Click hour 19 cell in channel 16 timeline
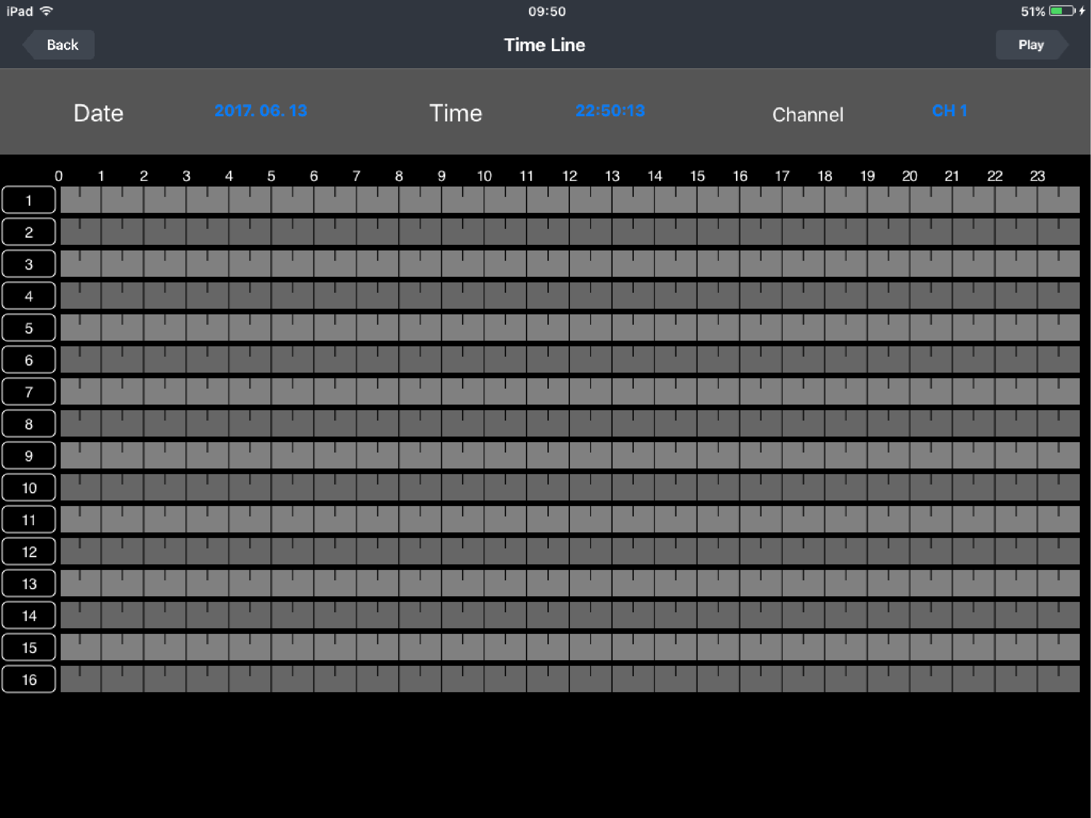1091x818 pixels. click(x=888, y=679)
